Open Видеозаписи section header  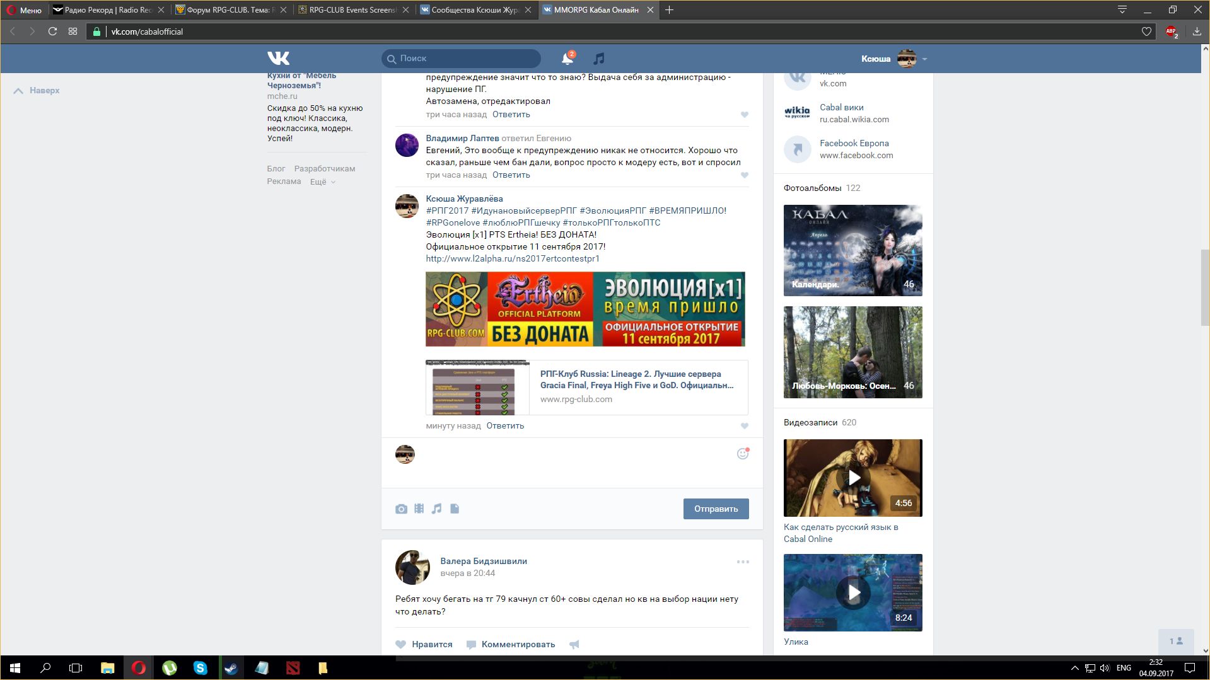click(810, 422)
